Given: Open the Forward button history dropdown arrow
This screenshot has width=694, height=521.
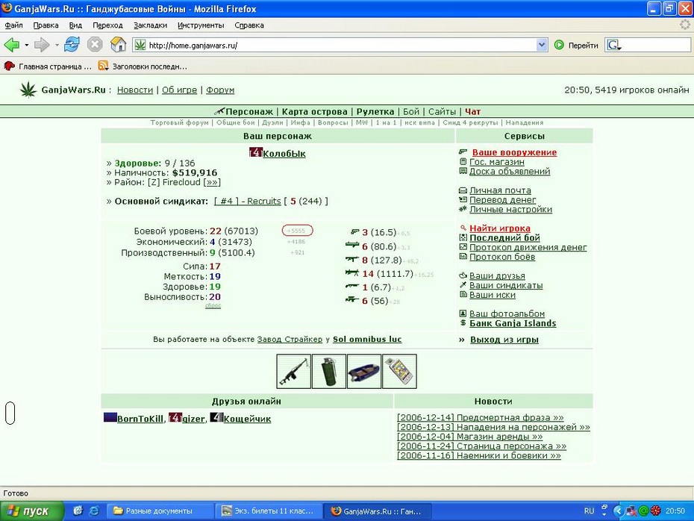Looking at the screenshot, I should (57, 45).
